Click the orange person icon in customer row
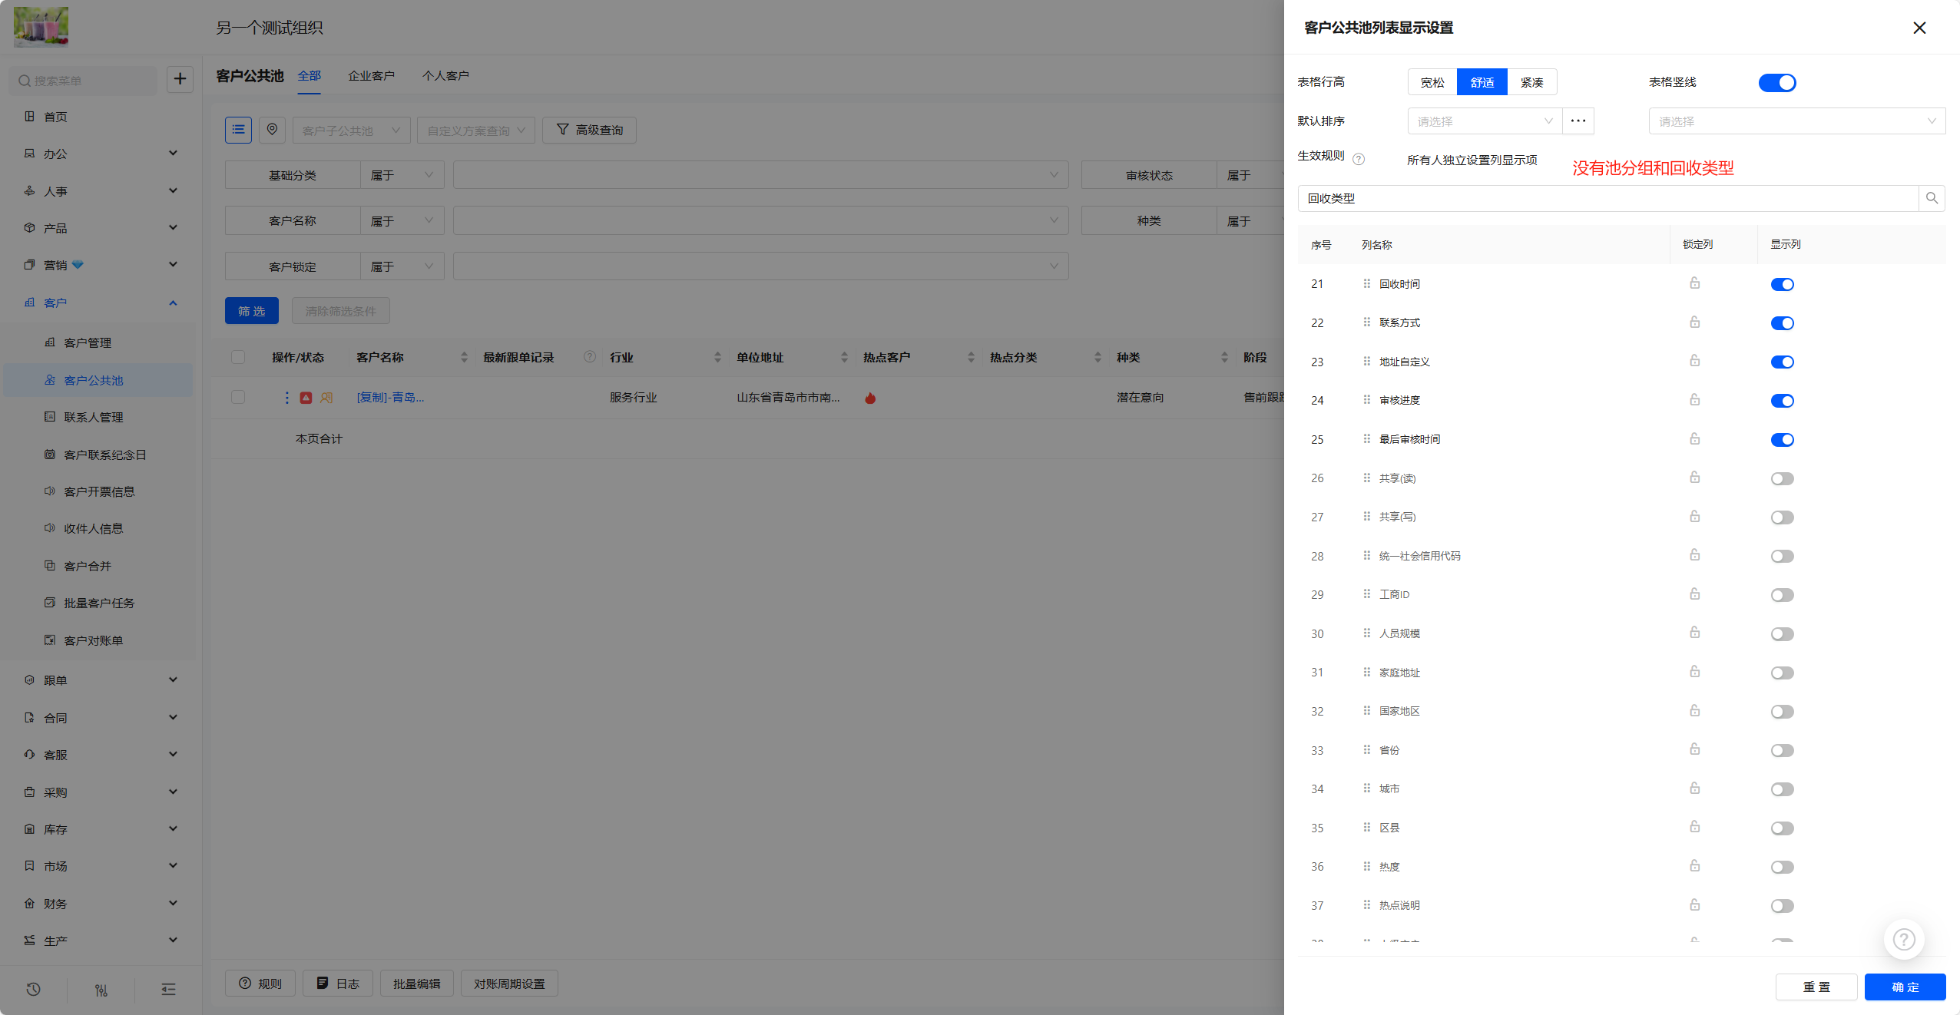The image size is (1960, 1015). 326,398
